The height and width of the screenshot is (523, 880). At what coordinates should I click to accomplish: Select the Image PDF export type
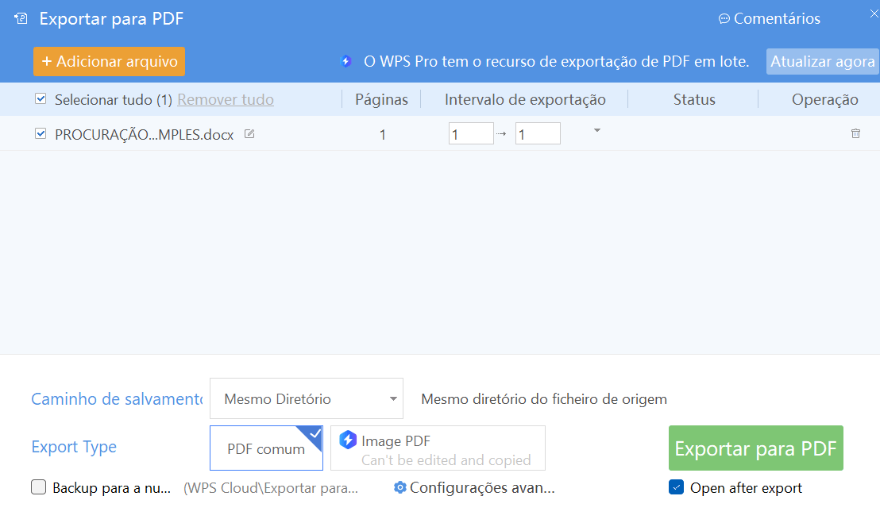438,448
